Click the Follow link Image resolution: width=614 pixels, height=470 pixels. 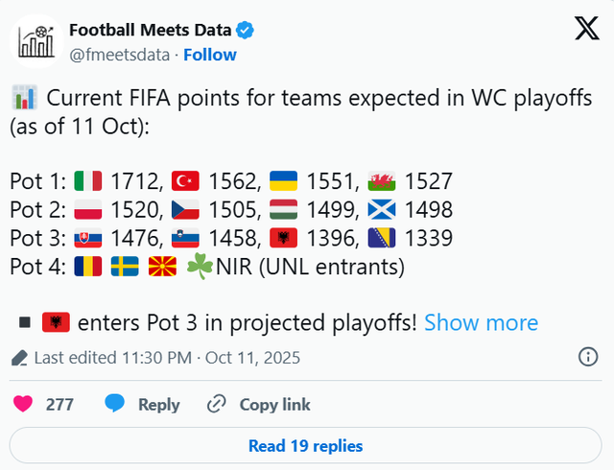coord(210,55)
